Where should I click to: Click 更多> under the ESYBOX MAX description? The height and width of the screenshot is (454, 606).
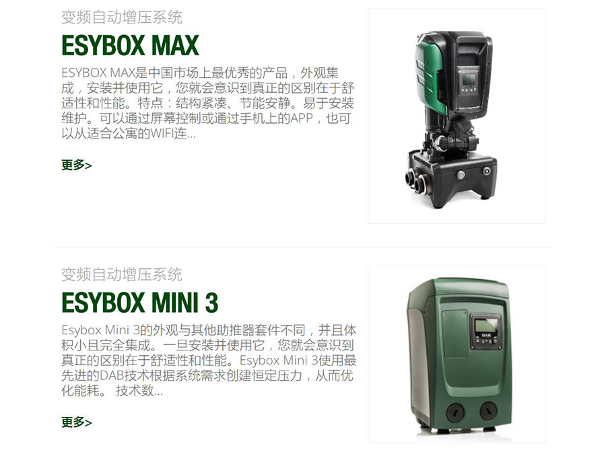point(77,165)
